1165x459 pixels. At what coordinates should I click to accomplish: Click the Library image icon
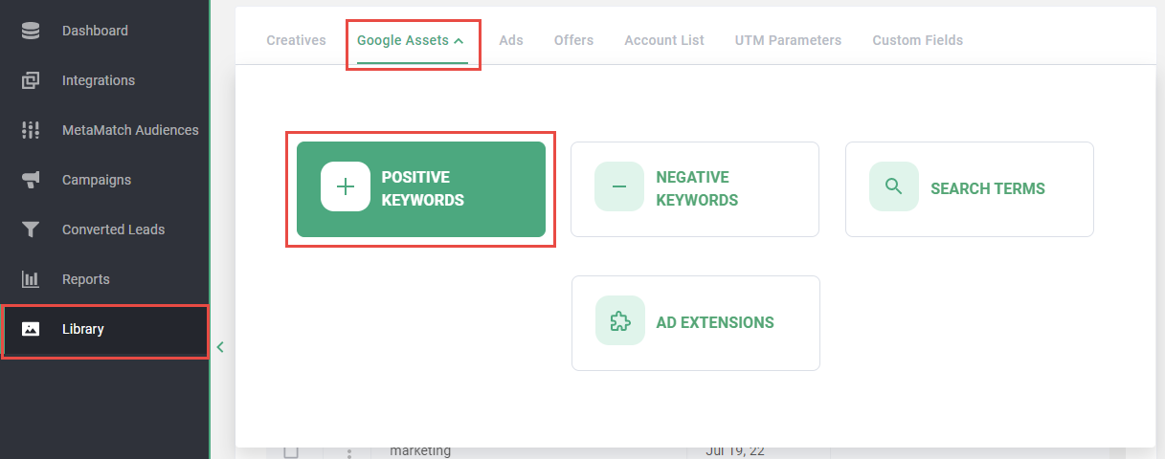pos(31,329)
